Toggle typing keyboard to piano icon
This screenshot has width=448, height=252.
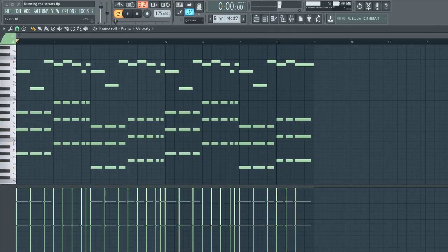click(x=180, y=5)
